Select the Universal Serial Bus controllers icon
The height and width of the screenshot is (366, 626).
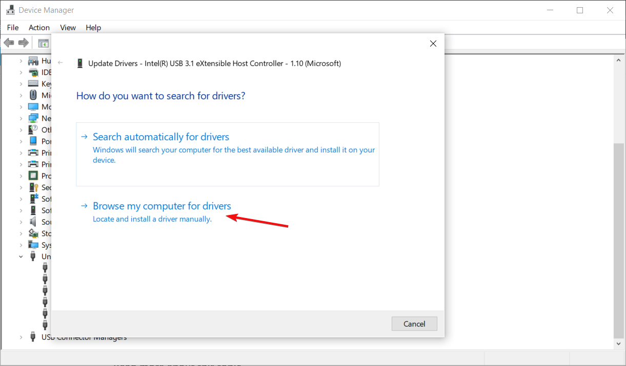click(33, 256)
